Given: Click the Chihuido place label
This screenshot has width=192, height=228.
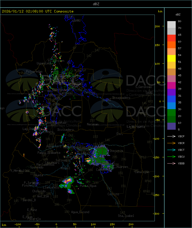Looking at the screenshot, I should click(39, 191).
